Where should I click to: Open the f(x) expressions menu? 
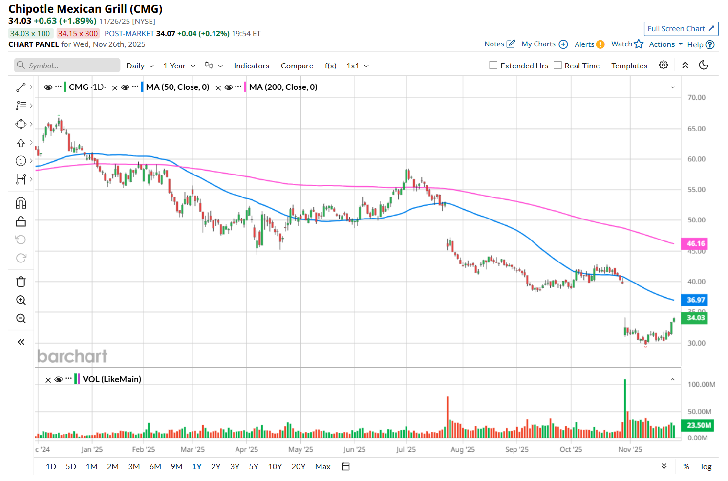(330, 66)
